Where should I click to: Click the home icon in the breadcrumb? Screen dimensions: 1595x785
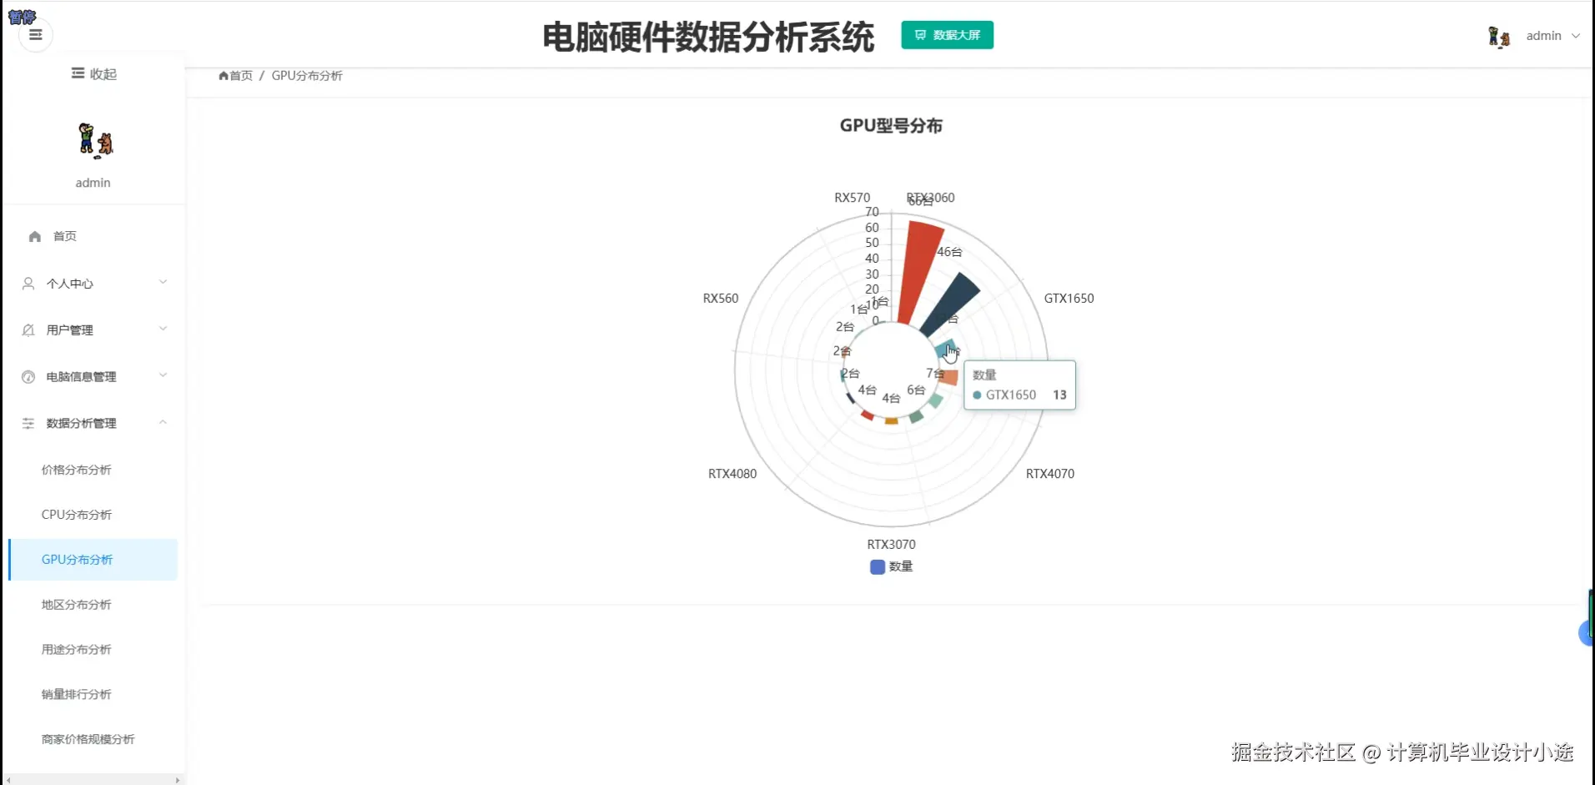click(223, 75)
